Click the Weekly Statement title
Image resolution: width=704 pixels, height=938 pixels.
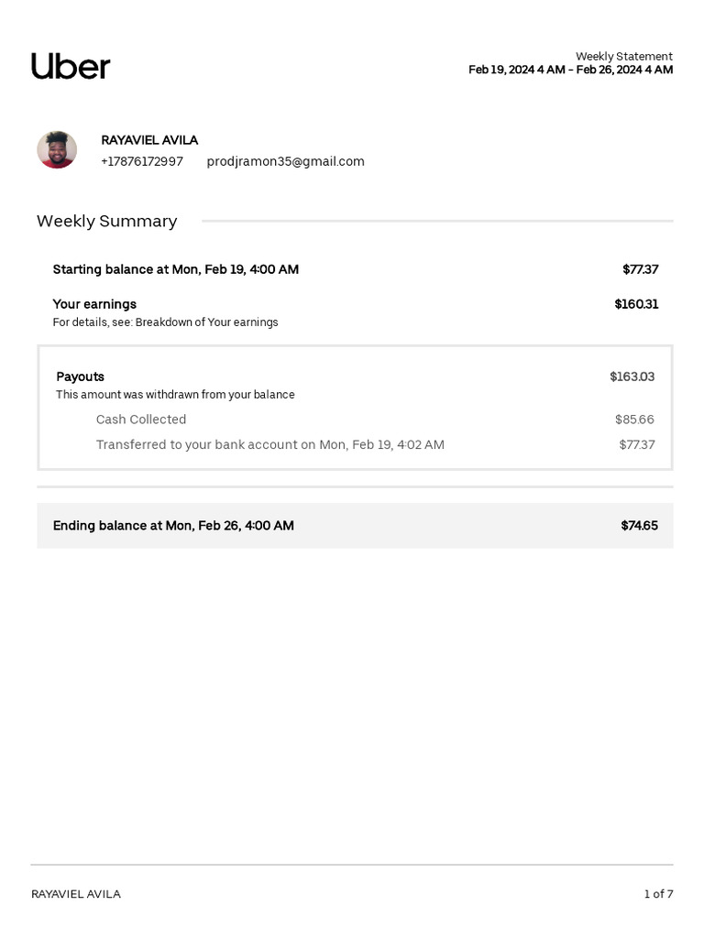[623, 56]
